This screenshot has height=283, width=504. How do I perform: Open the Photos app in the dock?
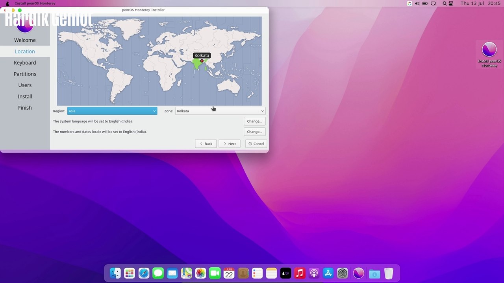[x=200, y=273]
